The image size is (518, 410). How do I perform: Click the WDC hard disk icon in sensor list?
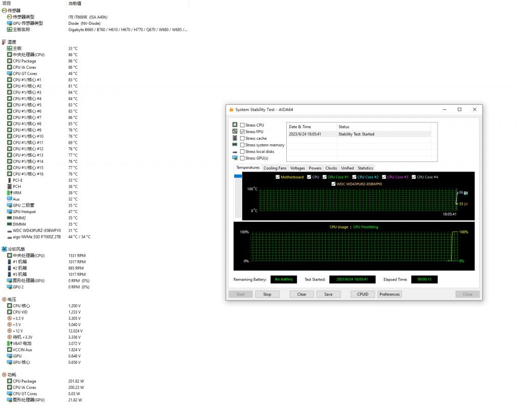9,230
